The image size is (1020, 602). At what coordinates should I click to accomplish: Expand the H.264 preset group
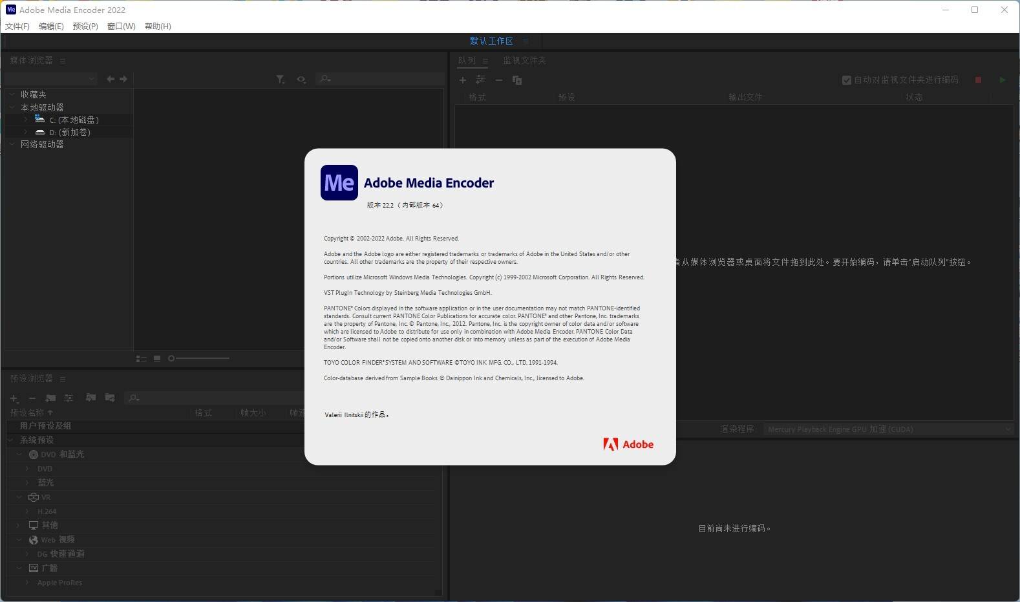(x=27, y=511)
